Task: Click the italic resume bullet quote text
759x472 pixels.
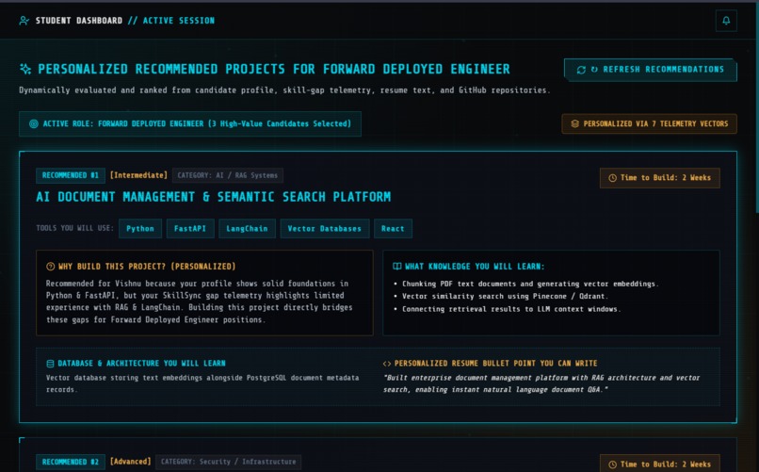Action: (541, 383)
